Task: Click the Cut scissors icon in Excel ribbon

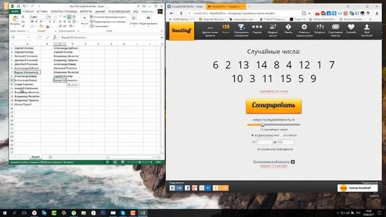Action: click(x=23, y=17)
